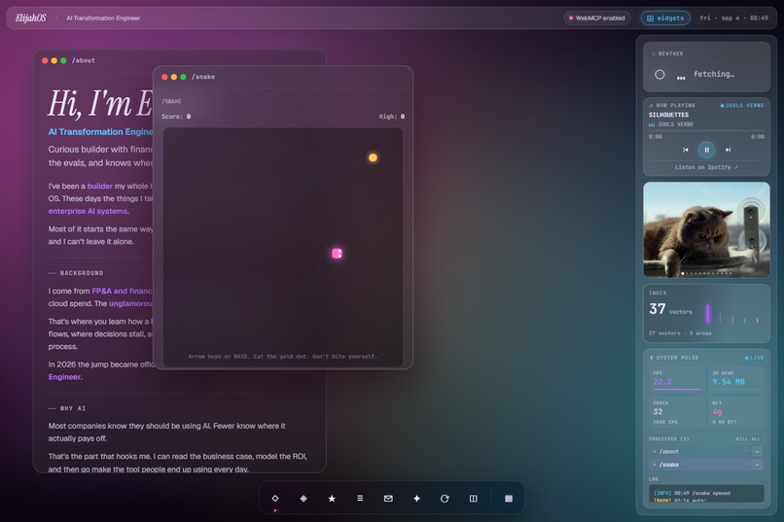This screenshot has width=784, height=522.
Task: Click the rightmost stacked-bars dock icon
Action: tap(509, 498)
